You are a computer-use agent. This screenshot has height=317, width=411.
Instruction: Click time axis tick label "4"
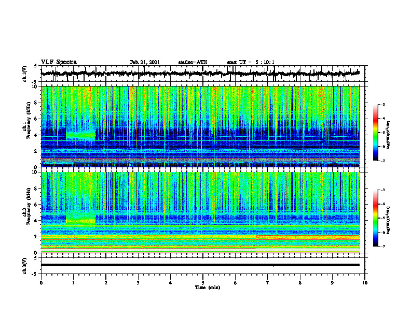171,283
